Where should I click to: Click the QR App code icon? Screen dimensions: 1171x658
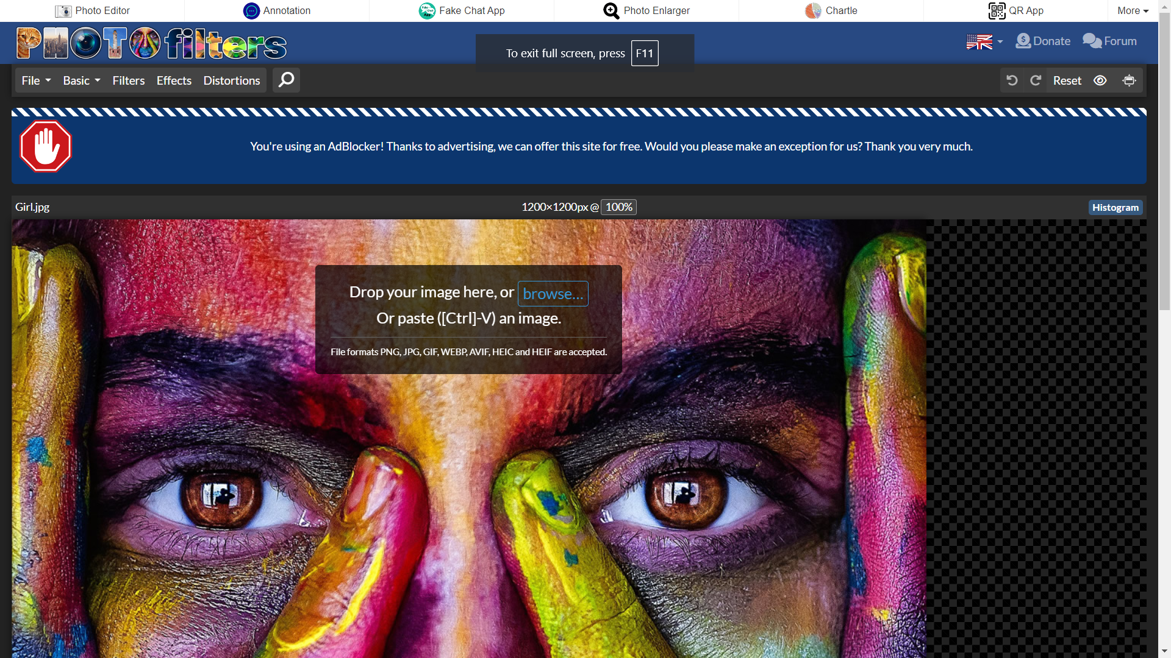click(997, 10)
